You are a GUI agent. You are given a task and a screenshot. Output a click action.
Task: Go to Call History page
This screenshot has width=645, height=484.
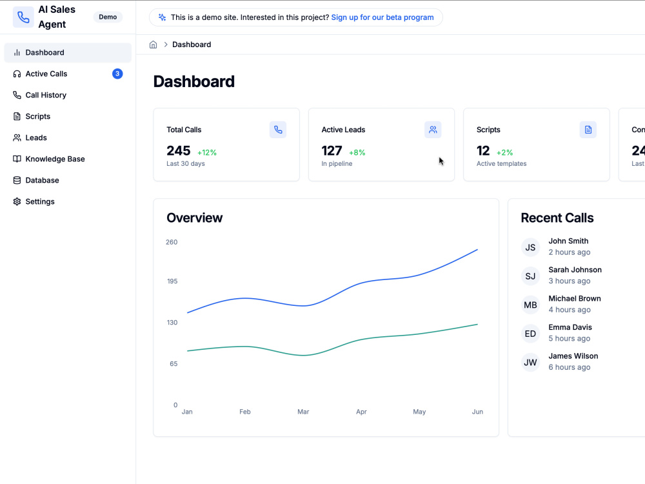68,95
